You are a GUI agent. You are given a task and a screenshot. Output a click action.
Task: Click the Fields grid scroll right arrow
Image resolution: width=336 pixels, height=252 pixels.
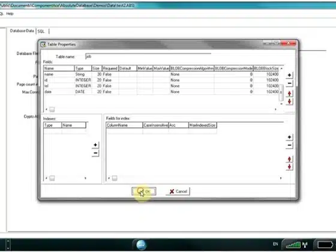point(275,109)
